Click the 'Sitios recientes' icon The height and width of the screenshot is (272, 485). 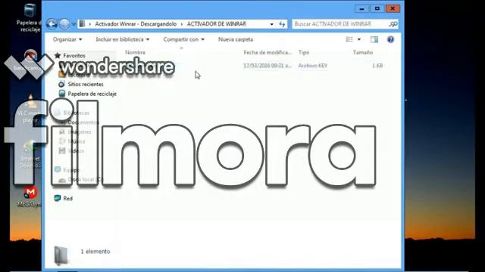coord(61,84)
